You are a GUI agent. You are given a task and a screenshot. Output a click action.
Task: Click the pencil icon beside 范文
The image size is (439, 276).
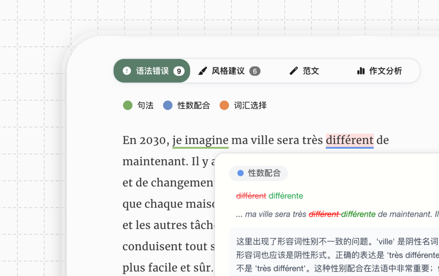(x=294, y=71)
